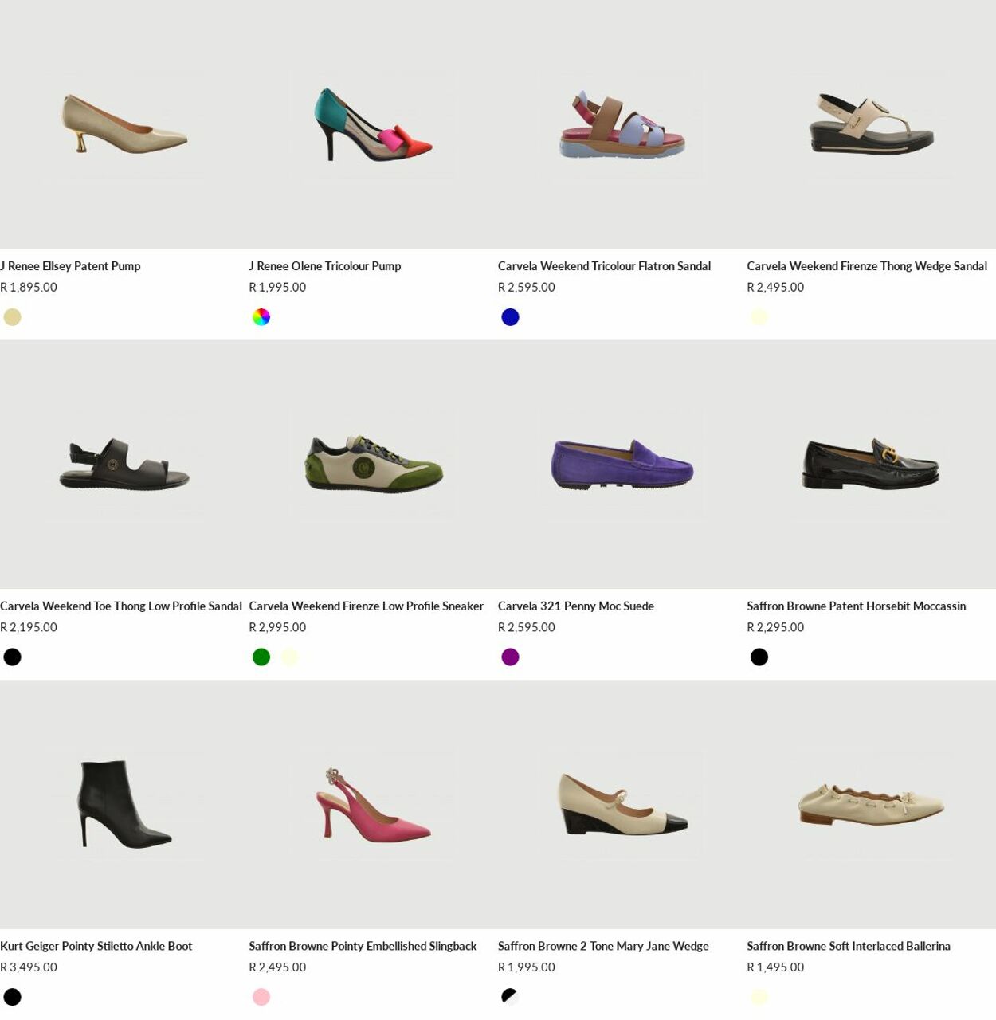
Task: Click the R 3,495.00 ankle boot price
Action: (29, 967)
